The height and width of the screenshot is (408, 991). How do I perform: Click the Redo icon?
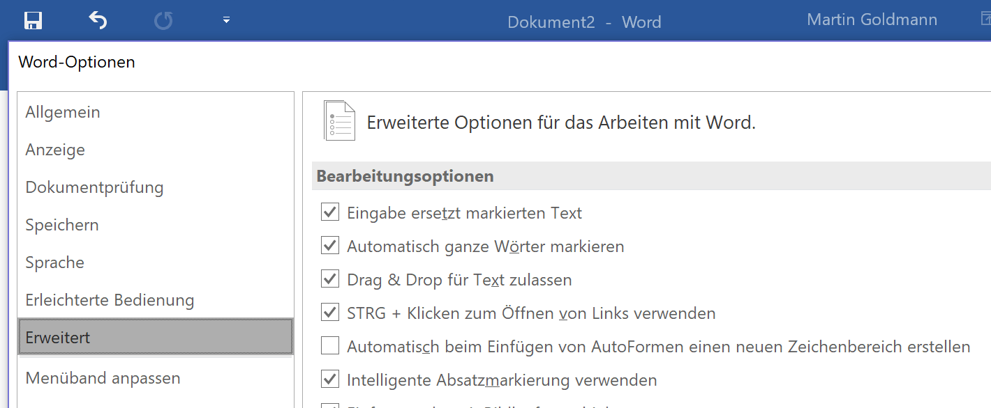click(x=162, y=19)
